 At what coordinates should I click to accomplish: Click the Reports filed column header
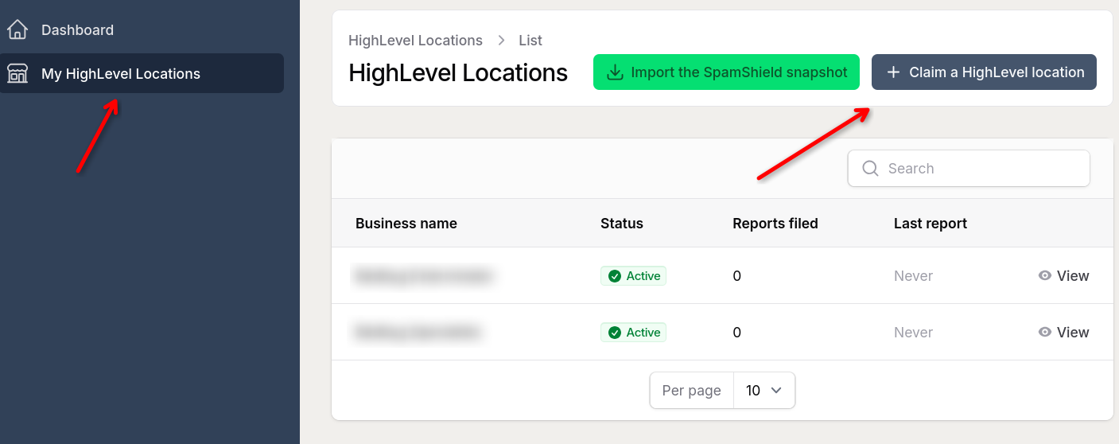click(775, 224)
